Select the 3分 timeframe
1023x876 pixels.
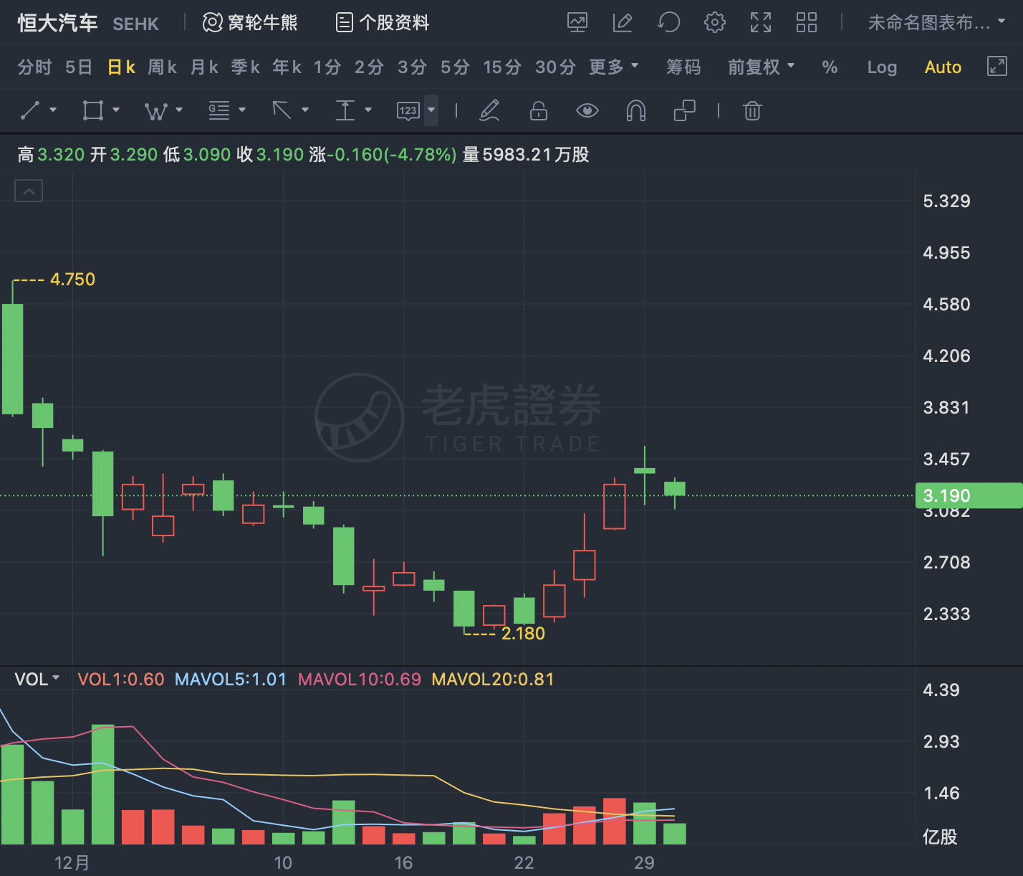coord(413,67)
